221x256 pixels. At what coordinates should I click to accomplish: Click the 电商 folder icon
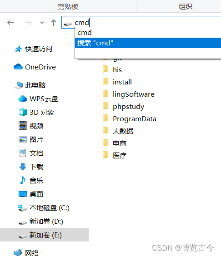105,143
